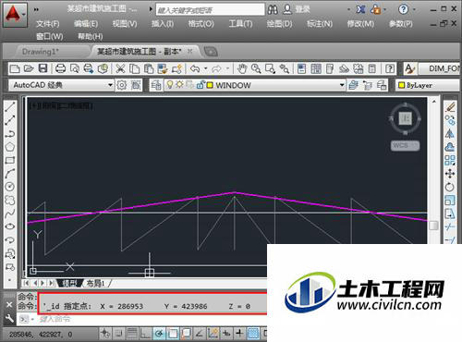Image resolution: width=462 pixels, height=342 pixels.
Task: Switch to the Drawing1 tab
Action: [40, 52]
